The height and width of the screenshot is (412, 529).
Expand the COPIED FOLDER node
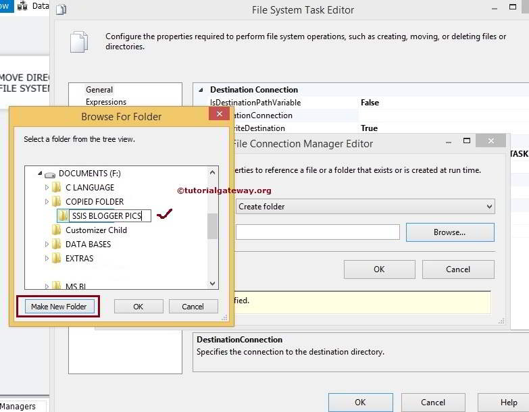coord(47,202)
